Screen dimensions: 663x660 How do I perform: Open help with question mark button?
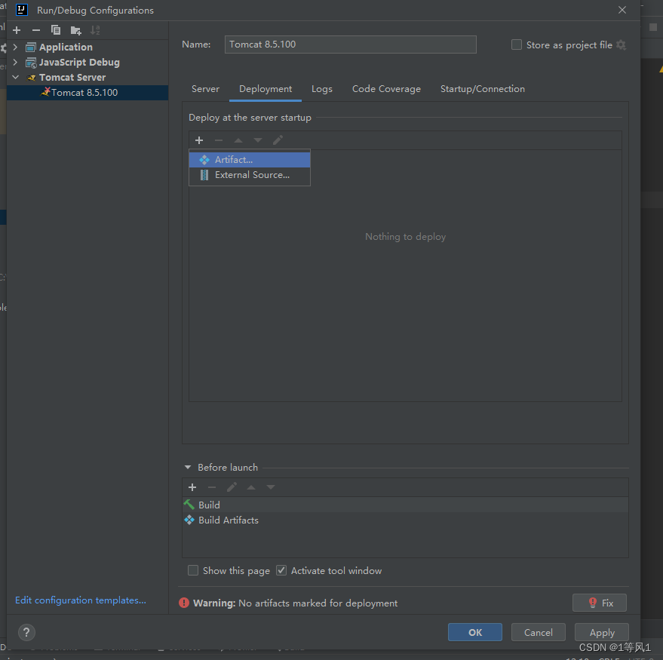pos(26,633)
